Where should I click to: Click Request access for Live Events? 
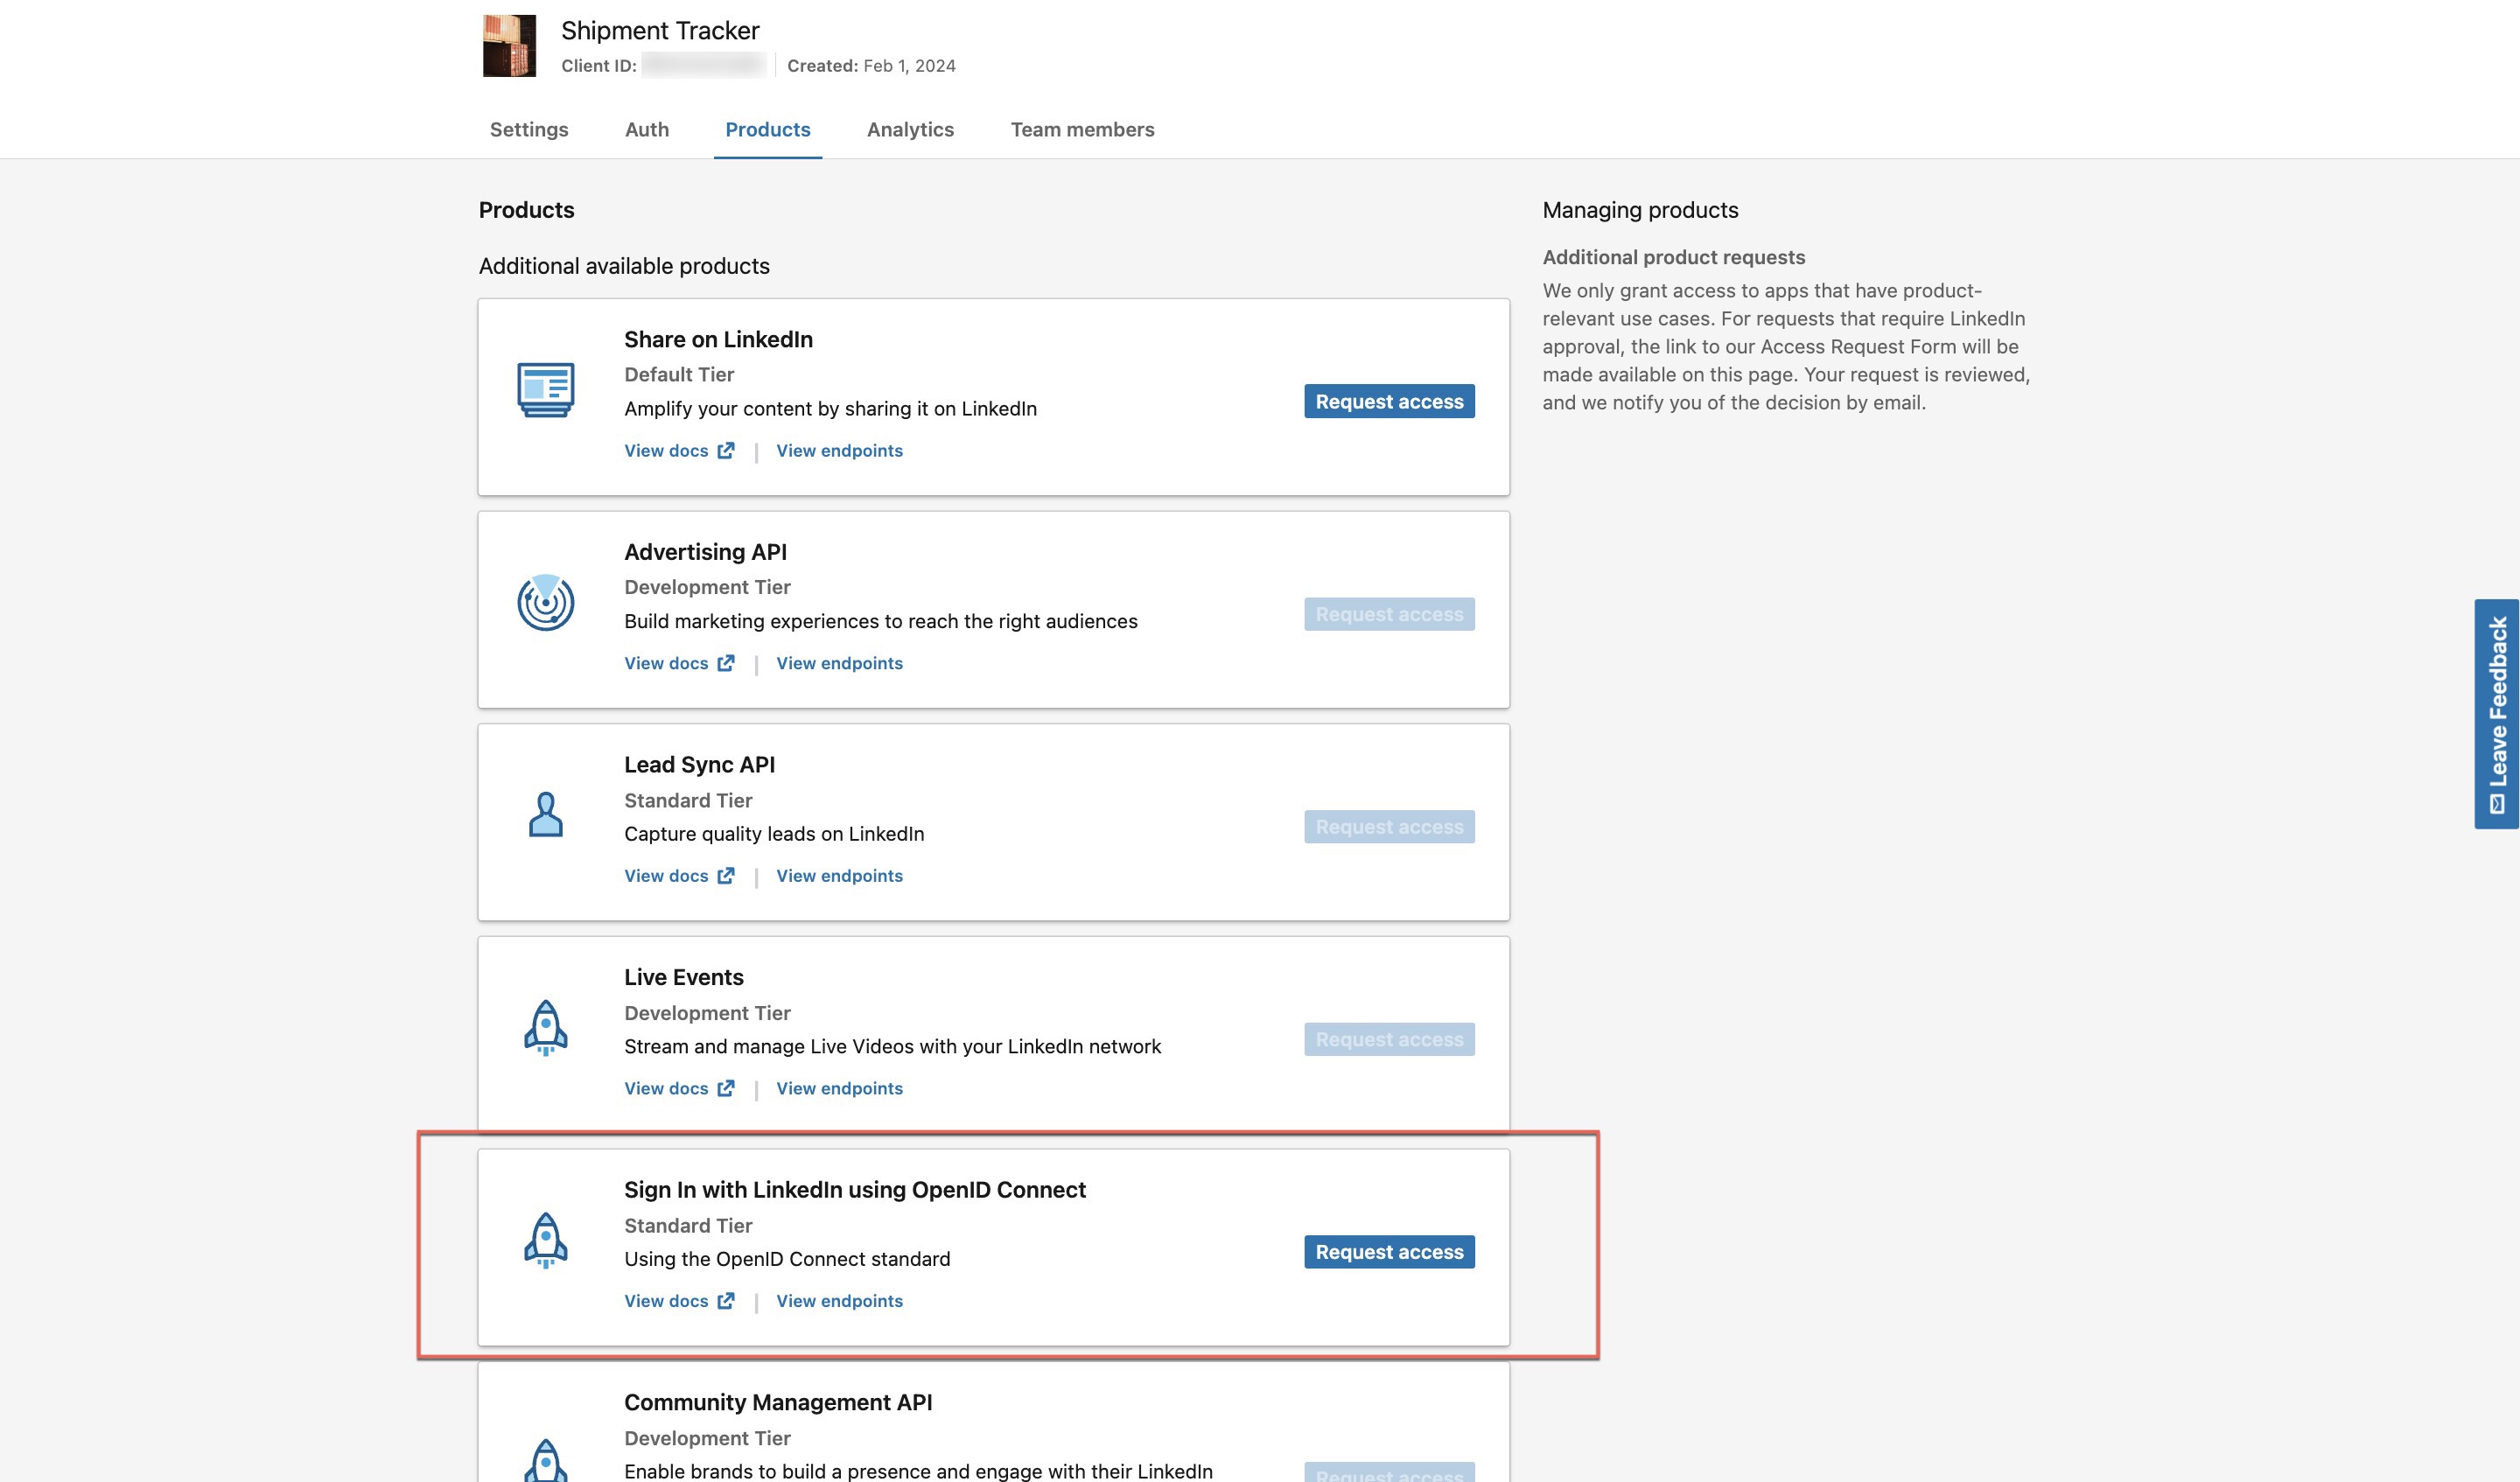[x=1389, y=1039]
